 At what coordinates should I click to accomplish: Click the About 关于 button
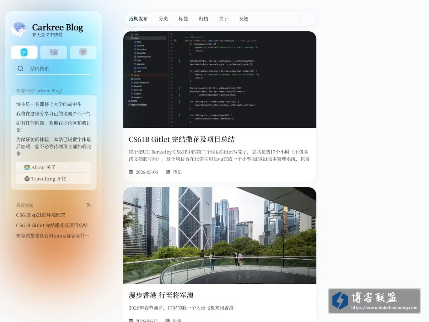pos(54,167)
